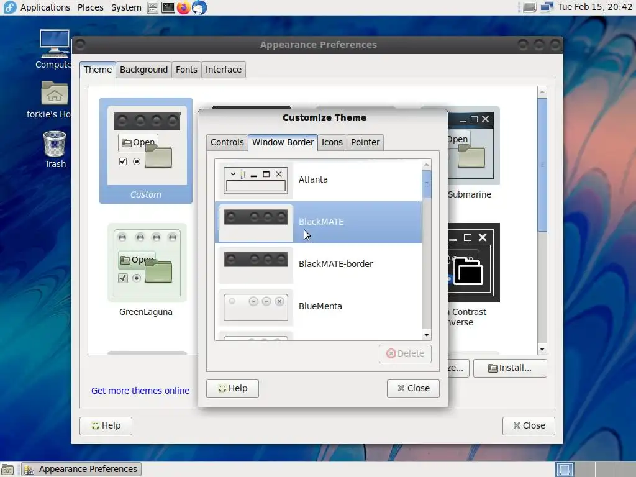The image size is (636, 477).
Task: Click the theme list scrollbar handle
Action: point(542,165)
